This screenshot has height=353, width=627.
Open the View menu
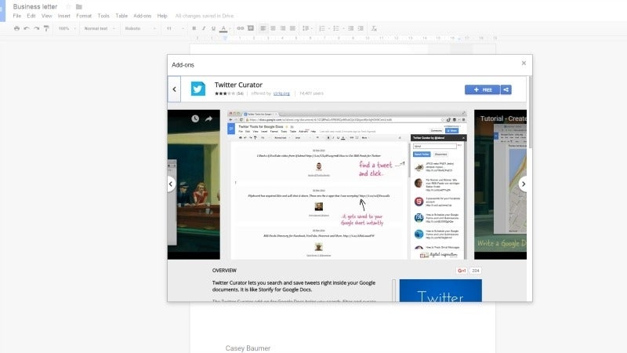pos(47,16)
